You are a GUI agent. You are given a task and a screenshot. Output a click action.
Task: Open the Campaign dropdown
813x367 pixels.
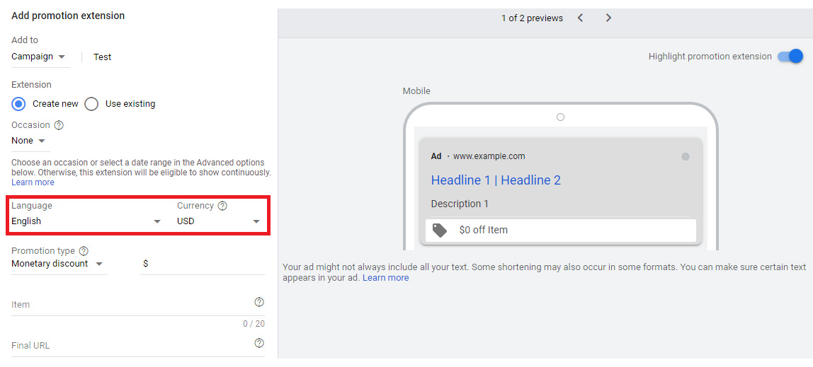pyautogui.click(x=39, y=57)
